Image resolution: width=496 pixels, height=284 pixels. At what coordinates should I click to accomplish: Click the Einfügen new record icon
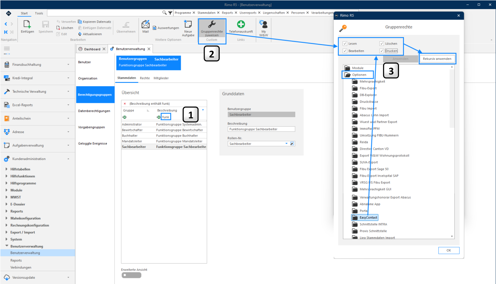27,24
